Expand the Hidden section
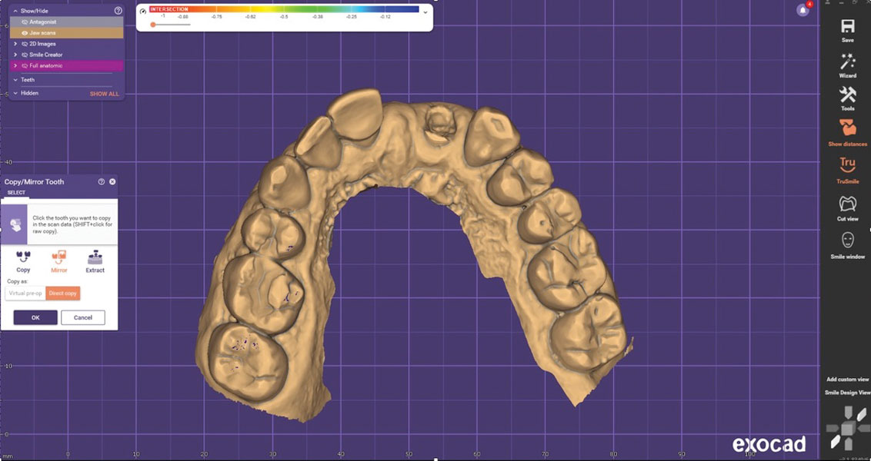 15,93
